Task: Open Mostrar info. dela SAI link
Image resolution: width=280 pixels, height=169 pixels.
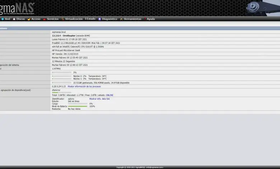Action: click(x=99, y=99)
